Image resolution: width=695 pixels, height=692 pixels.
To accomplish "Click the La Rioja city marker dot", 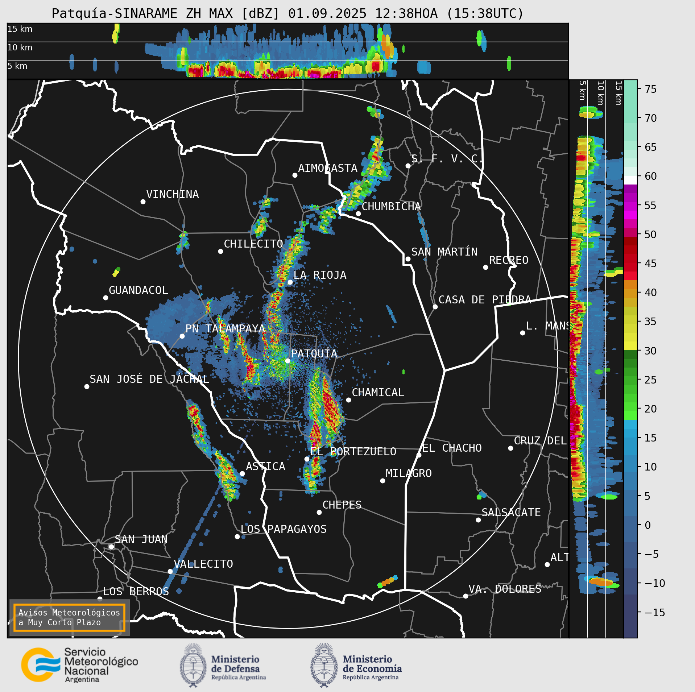I will pos(290,282).
